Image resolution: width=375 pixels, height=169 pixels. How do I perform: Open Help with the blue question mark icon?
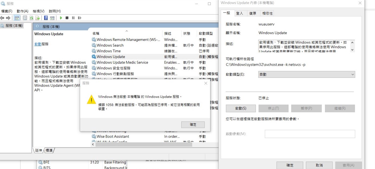(46, 18)
